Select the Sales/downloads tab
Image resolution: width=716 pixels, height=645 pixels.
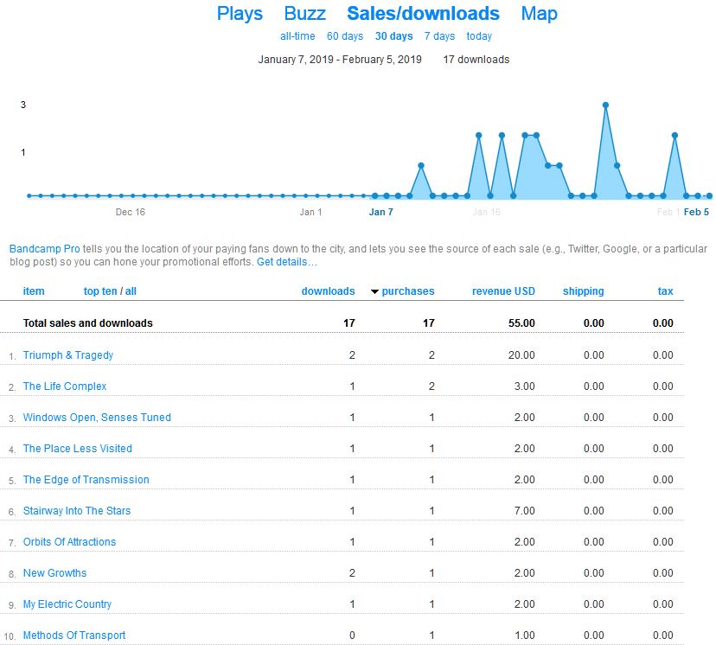point(423,14)
